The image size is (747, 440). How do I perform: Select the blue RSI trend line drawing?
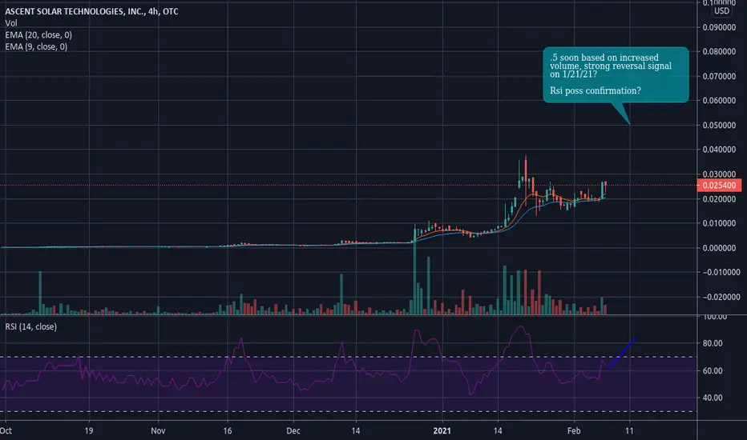point(622,352)
